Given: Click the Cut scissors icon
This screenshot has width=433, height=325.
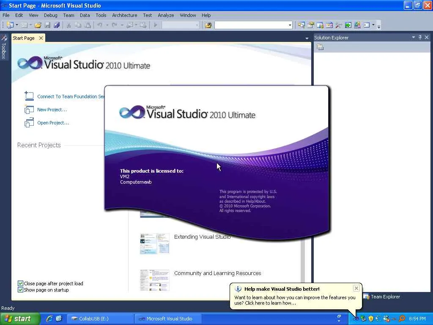Looking at the screenshot, I should pyautogui.click(x=69, y=25).
